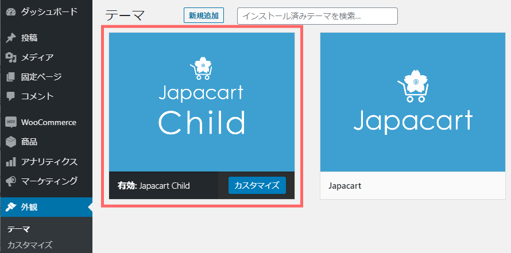Click the pushpin icon beside 投稿
The image size is (511, 253).
coord(11,38)
